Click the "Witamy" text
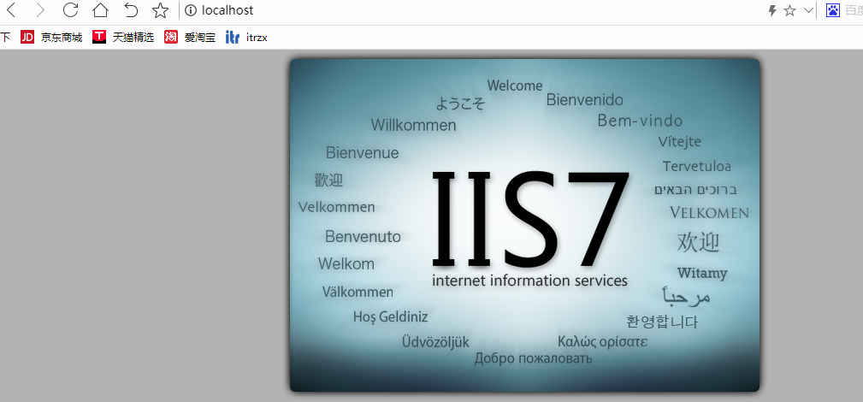Image resolution: width=863 pixels, height=402 pixels. 702,273
